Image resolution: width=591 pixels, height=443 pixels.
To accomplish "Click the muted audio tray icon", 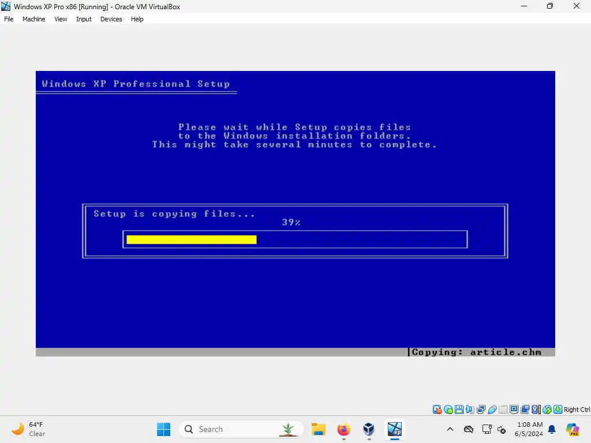I will [x=502, y=429].
